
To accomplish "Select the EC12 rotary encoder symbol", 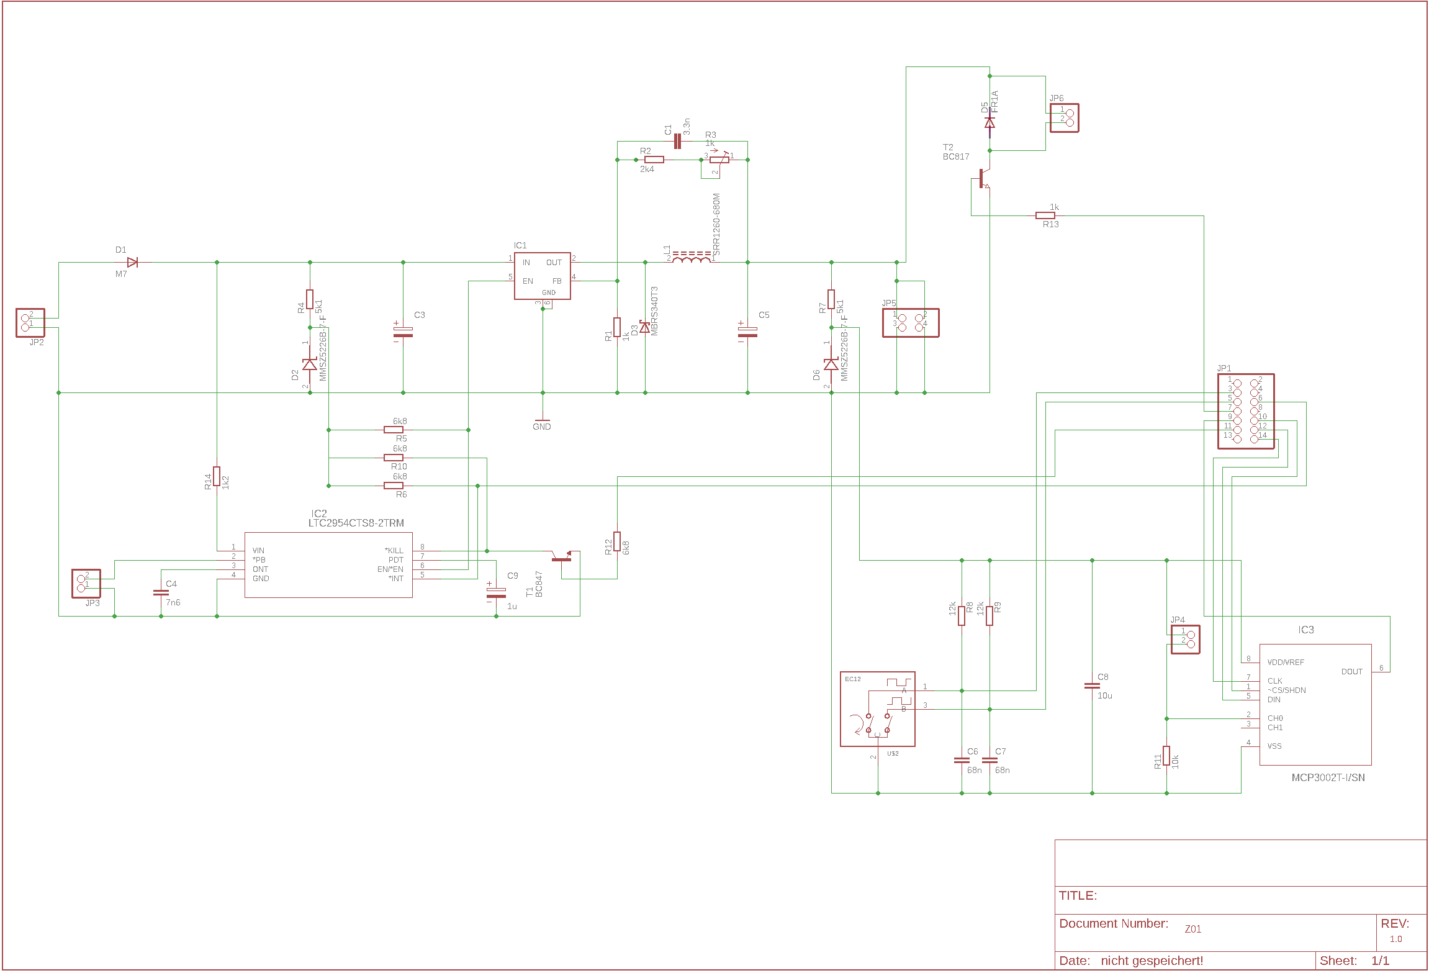I will 877,709.
